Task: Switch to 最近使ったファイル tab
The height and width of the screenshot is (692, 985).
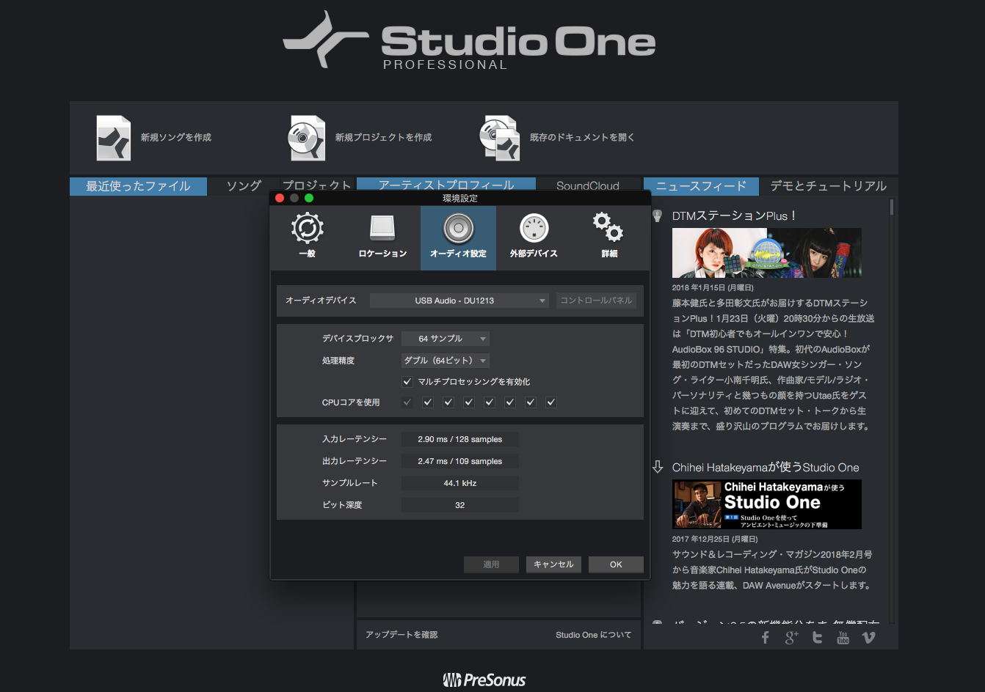Action: coord(138,186)
